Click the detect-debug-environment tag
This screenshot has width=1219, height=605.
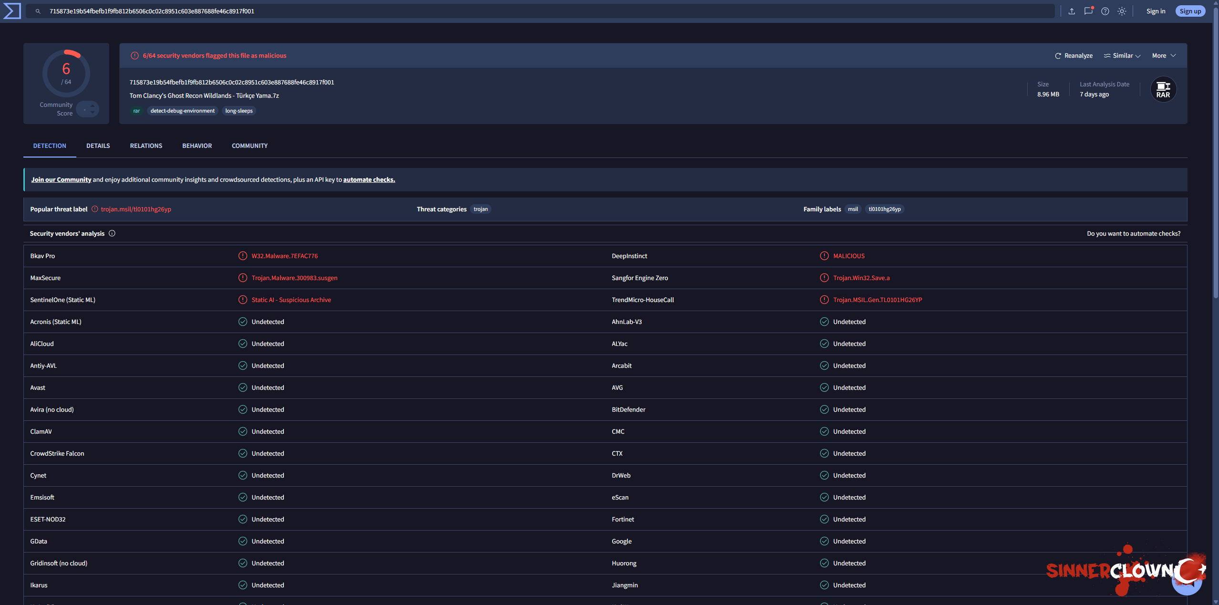click(183, 111)
